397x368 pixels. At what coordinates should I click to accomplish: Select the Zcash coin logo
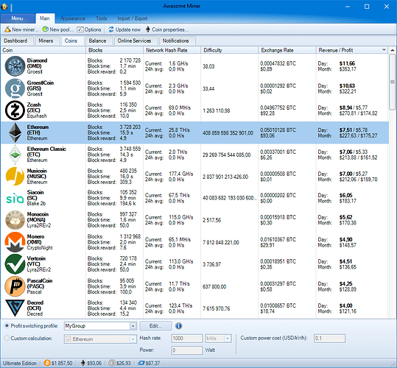click(15, 110)
